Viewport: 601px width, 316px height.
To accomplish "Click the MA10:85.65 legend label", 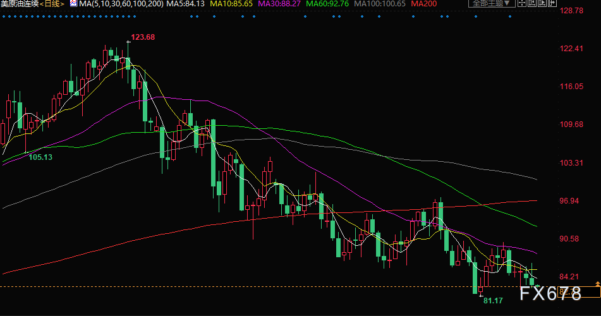I will 231,4.
